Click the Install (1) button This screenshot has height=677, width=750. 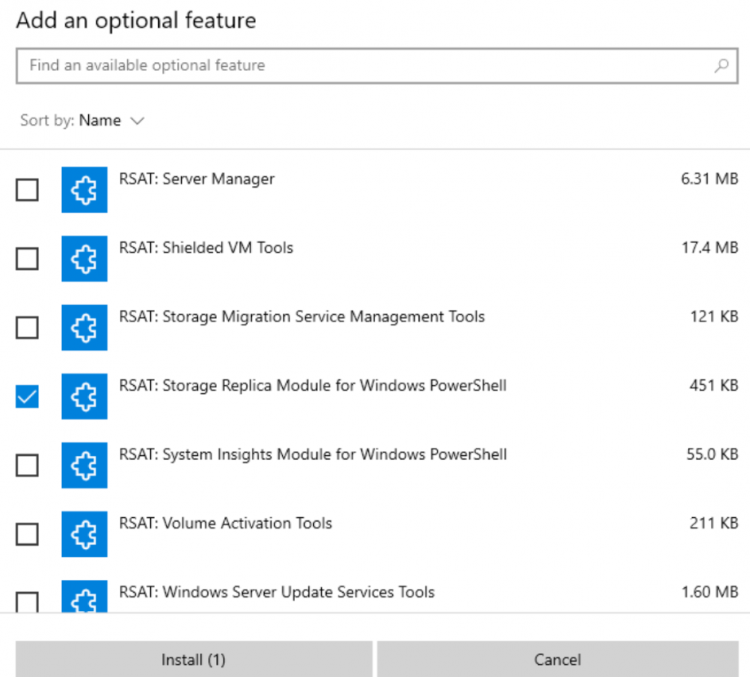click(x=192, y=659)
